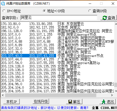Minimize the 纯真IP地址数据库 window

pyautogui.click(x=90, y=4)
